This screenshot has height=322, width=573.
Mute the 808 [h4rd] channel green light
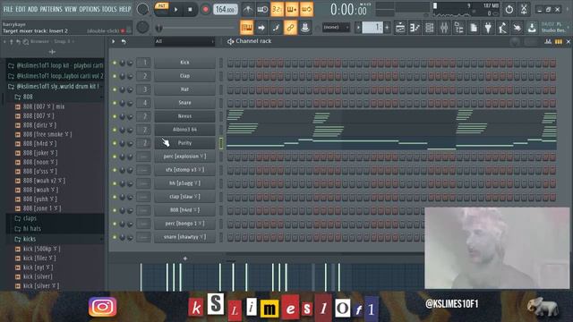click(x=115, y=211)
